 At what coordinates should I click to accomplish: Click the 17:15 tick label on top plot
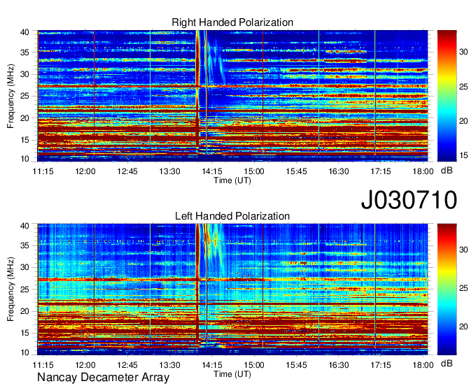(x=381, y=171)
